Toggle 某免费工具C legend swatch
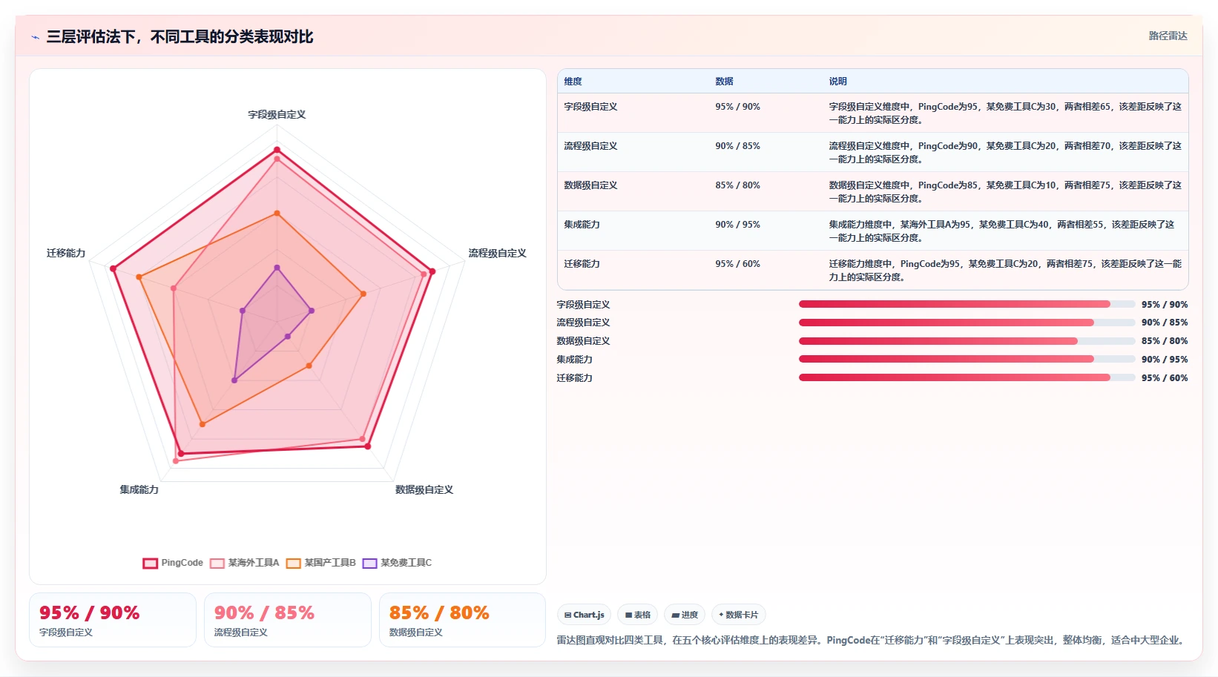 tap(369, 563)
